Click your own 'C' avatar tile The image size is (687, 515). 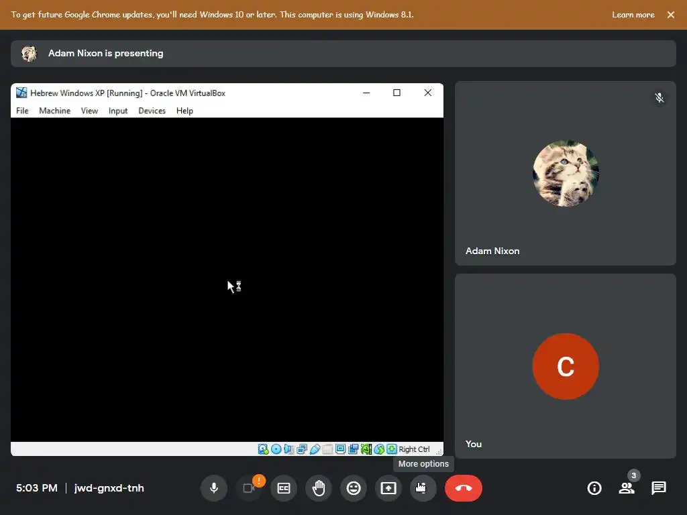pyautogui.click(x=566, y=366)
